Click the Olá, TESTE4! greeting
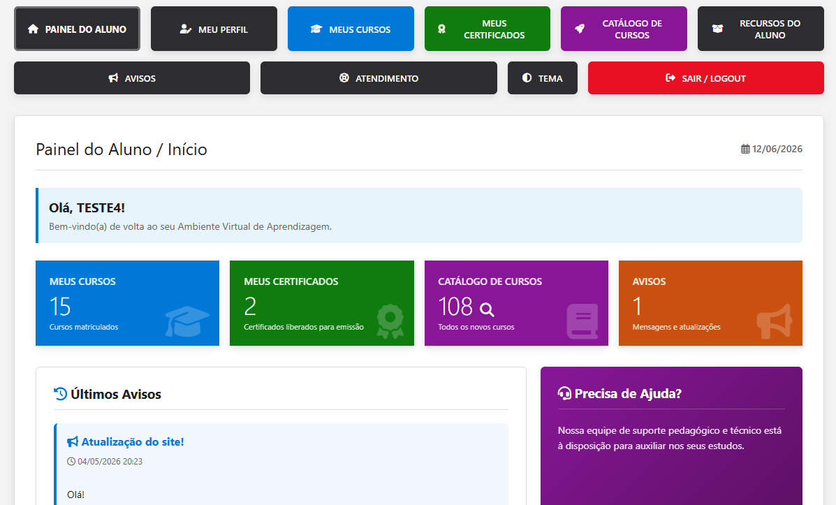Screen dimensions: 836x505 point(87,208)
